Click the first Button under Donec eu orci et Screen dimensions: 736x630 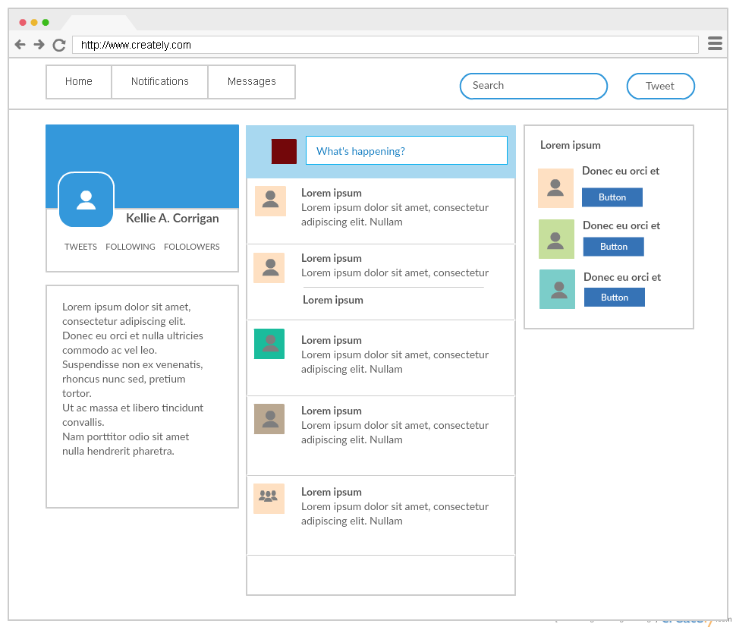point(612,197)
